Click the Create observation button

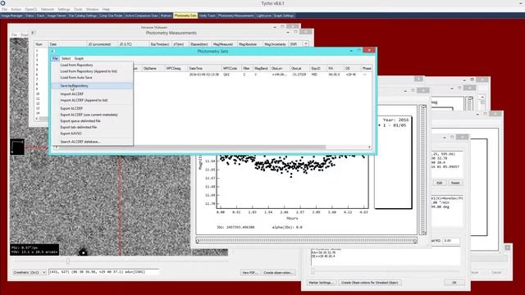click(278, 273)
